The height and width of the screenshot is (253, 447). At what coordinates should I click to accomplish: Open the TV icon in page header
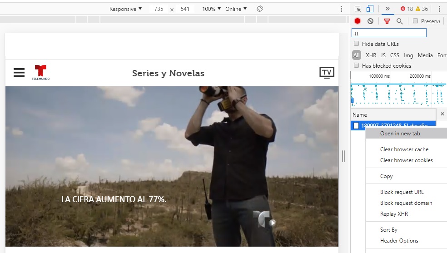327,72
